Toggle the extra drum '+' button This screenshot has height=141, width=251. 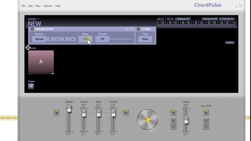tap(72, 39)
